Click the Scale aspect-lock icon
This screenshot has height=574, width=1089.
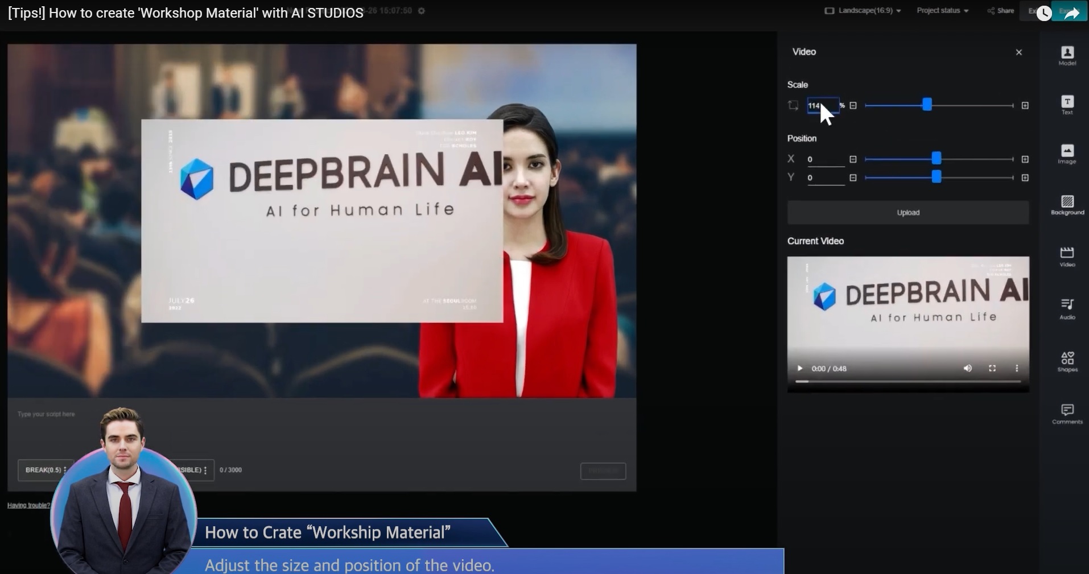pos(793,105)
